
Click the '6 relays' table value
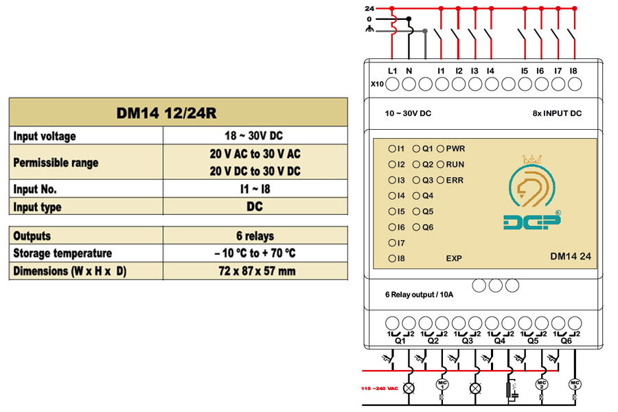click(x=255, y=236)
